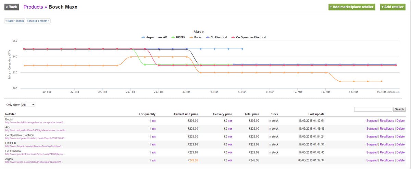Suspend the Co Operative Electrical retailer
Screen dimensions: 411x169
point(372,136)
